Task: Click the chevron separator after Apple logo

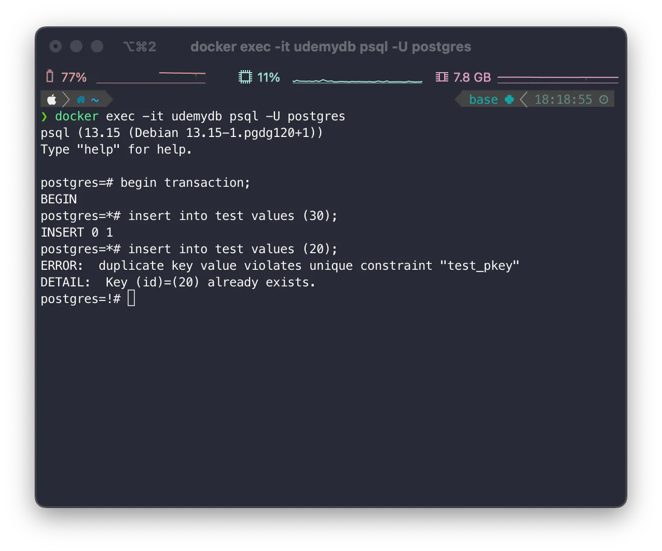Action: pos(66,99)
